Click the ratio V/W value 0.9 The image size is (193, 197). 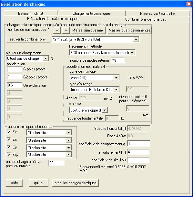[137, 89]
